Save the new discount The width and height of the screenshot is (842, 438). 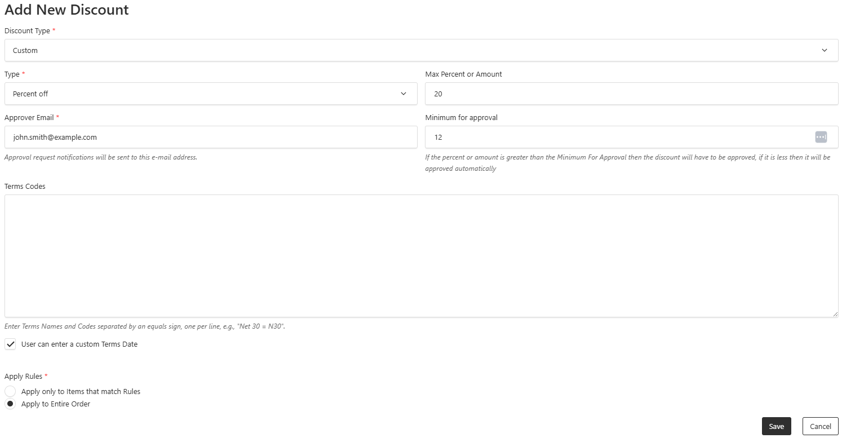click(777, 426)
